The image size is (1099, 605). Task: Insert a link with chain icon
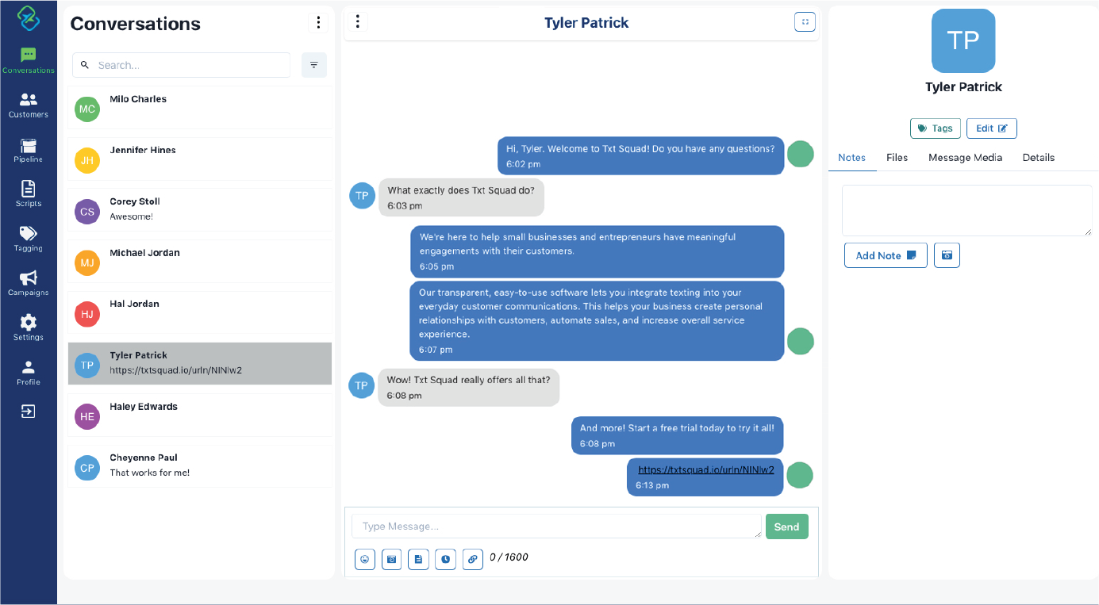(x=473, y=559)
